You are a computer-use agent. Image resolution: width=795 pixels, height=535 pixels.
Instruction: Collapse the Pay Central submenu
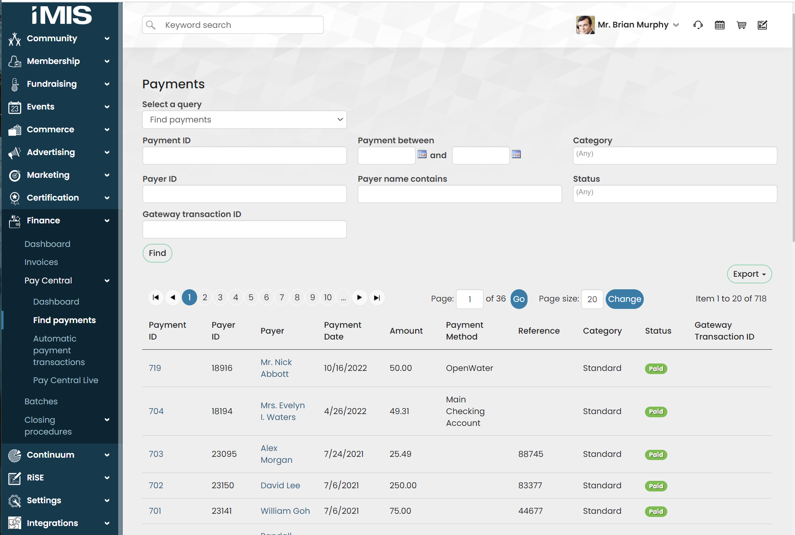(x=107, y=281)
